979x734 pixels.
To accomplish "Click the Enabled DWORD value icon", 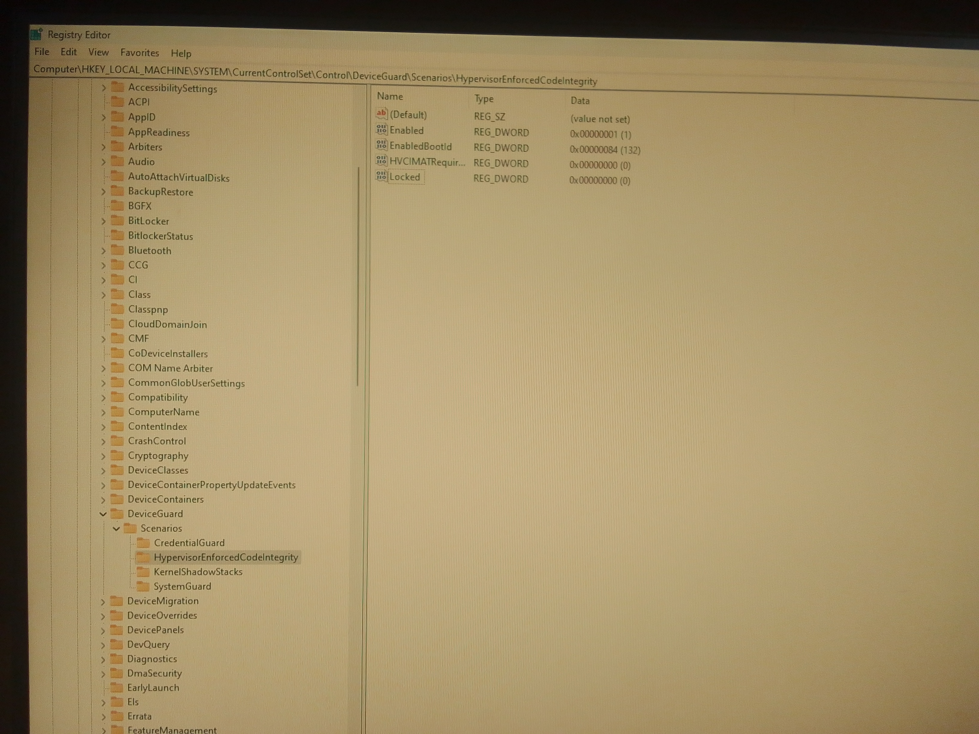I will [381, 130].
